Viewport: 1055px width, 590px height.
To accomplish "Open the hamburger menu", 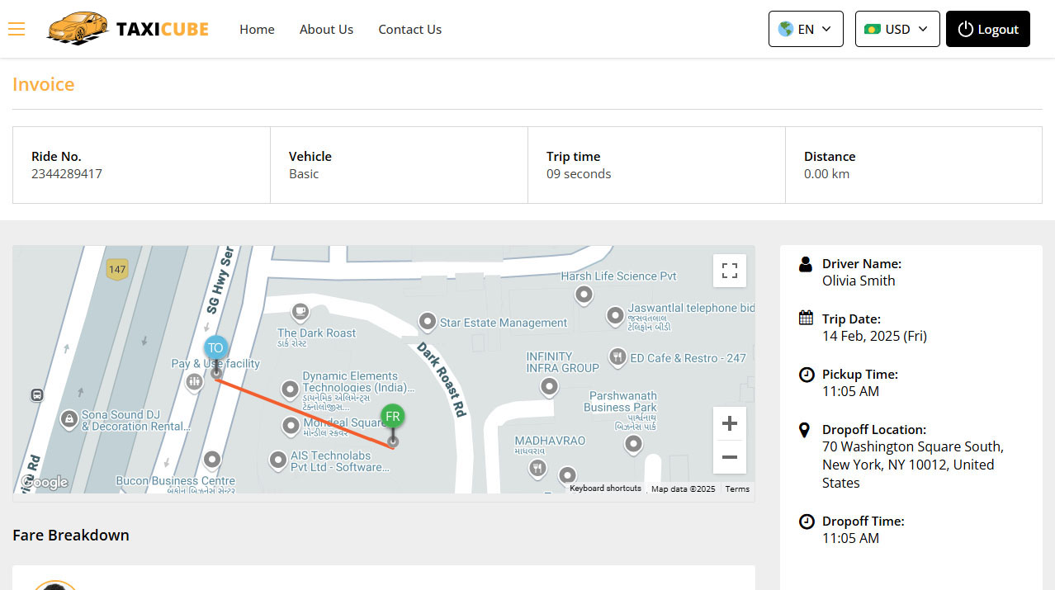I will [x=17, y=29].
